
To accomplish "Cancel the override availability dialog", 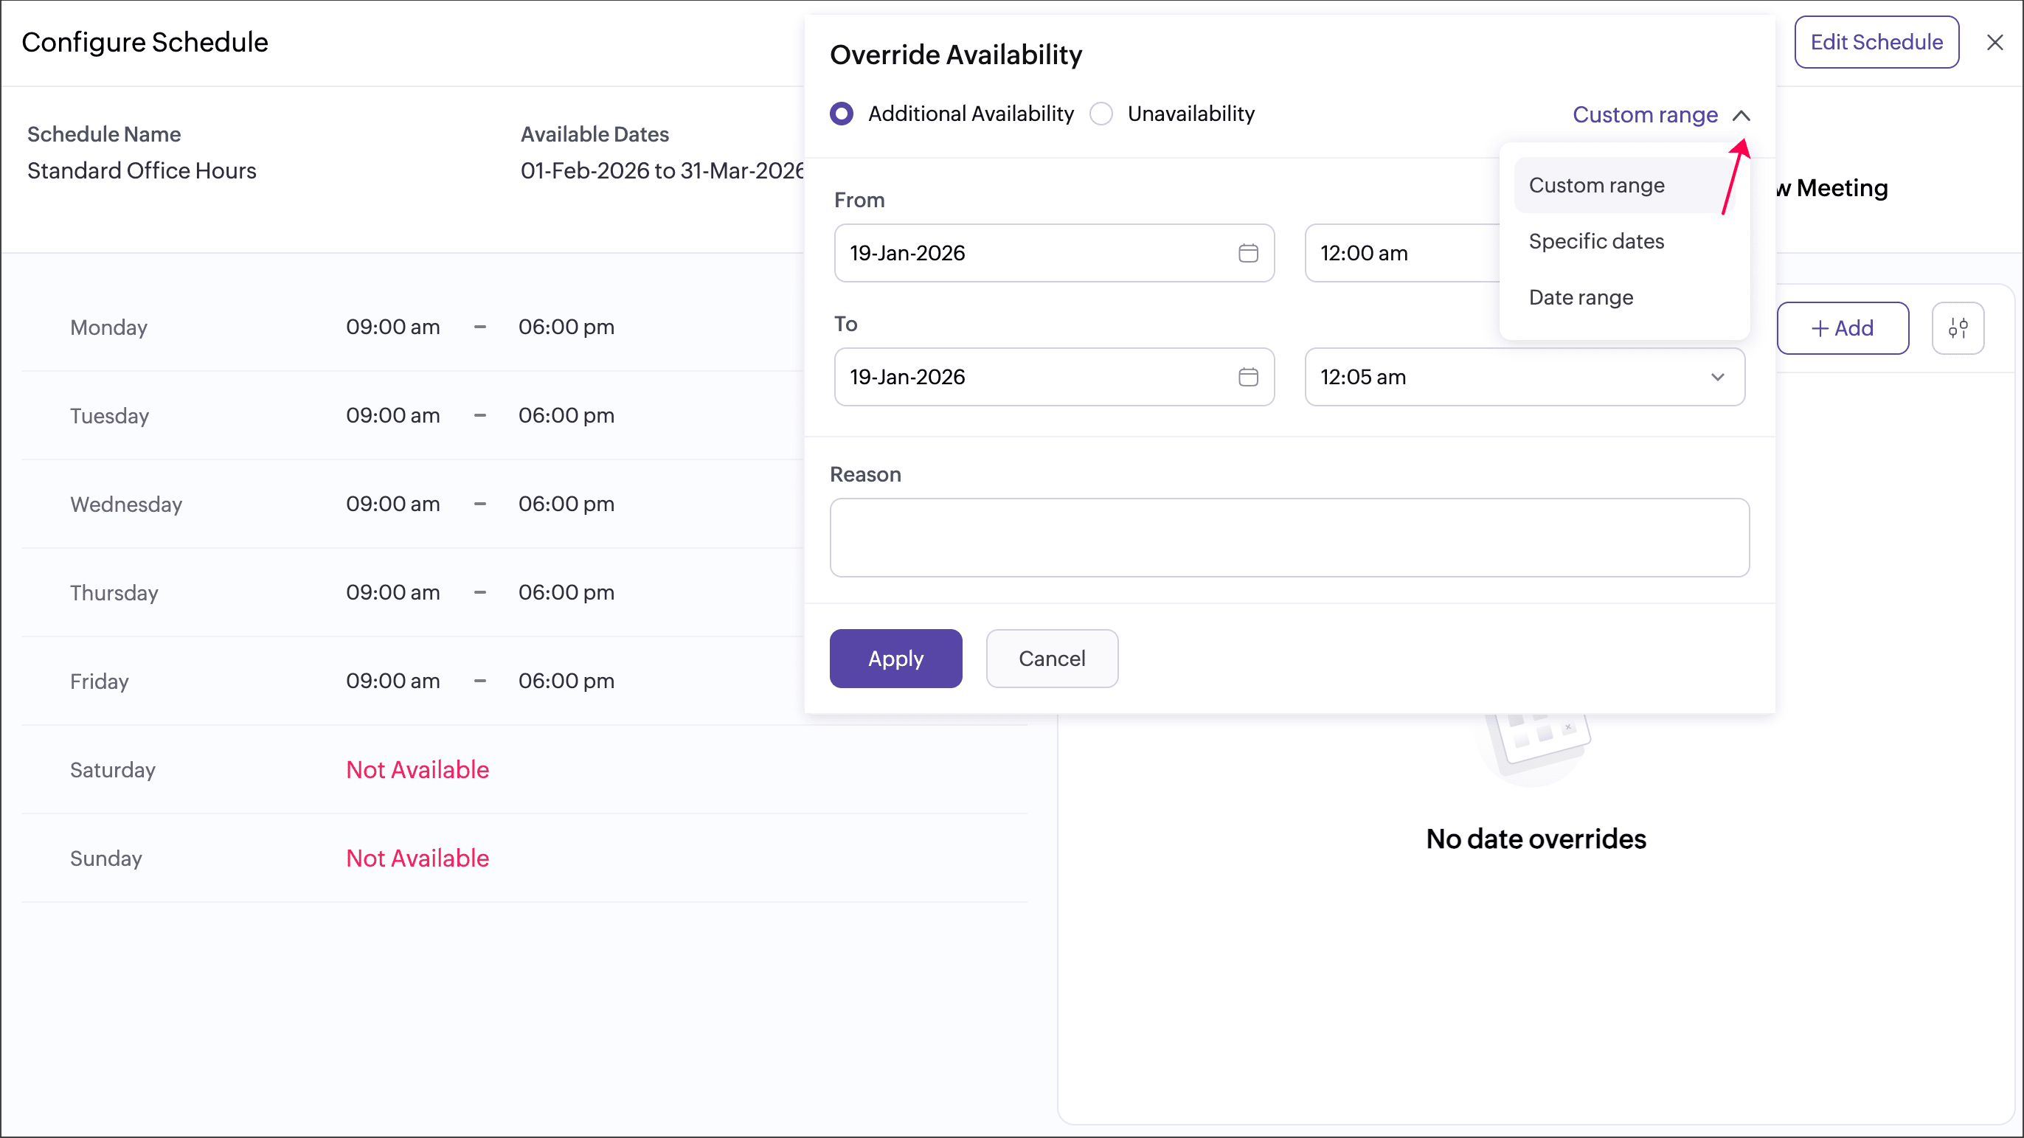I will 1051,658.
